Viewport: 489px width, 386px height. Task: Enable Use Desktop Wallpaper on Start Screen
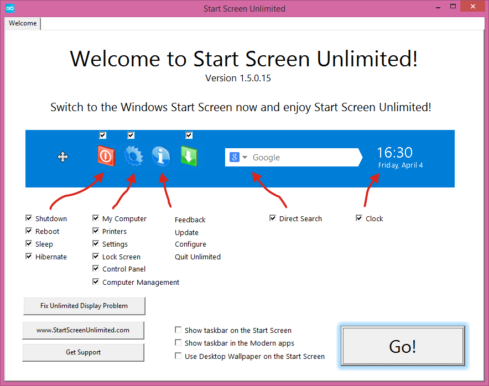pyautogui.click(x=178, y=356)
